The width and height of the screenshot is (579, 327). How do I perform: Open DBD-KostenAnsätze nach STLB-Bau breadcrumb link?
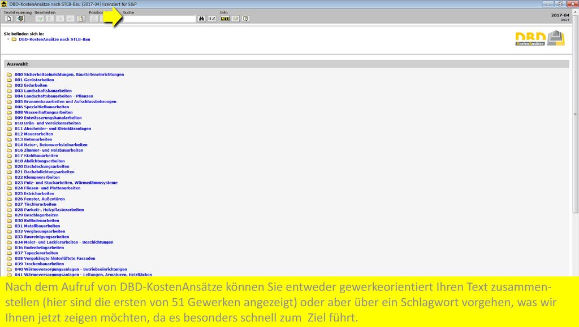[54, 39]
